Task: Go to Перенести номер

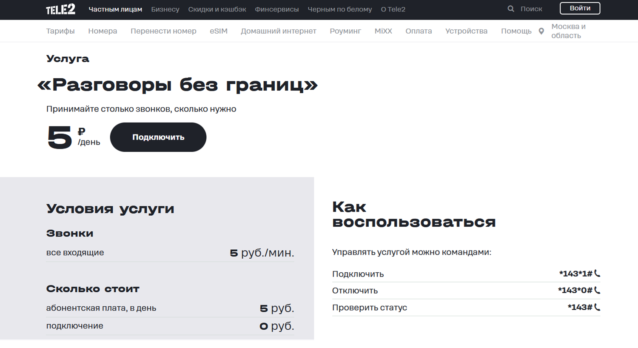Action: 163,31
